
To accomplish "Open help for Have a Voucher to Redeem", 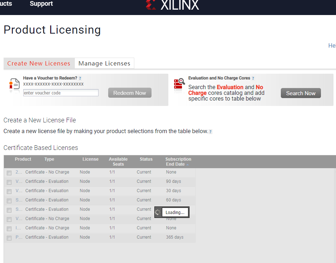I will [x=80, y=78].
